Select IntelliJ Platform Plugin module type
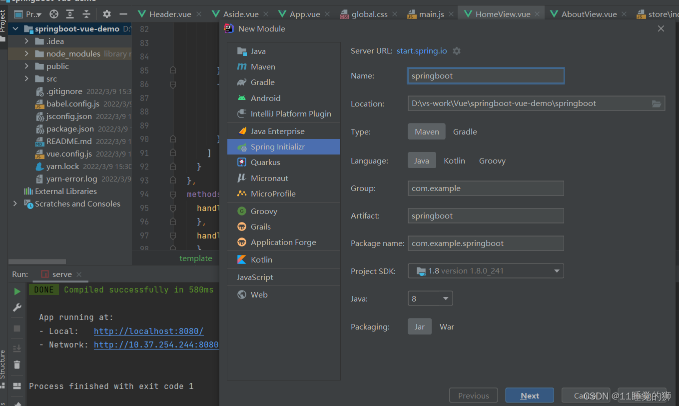 [283, 113]
